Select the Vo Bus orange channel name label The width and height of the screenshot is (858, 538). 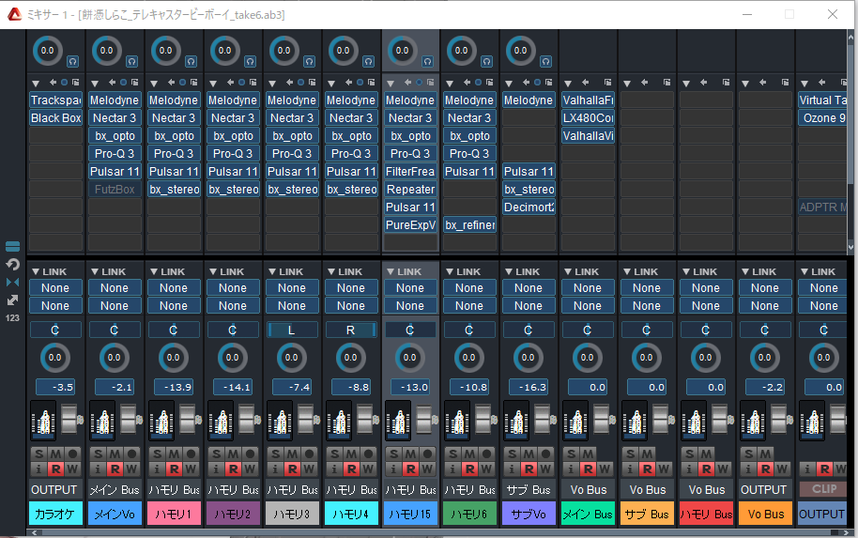(x=765, y=514)
